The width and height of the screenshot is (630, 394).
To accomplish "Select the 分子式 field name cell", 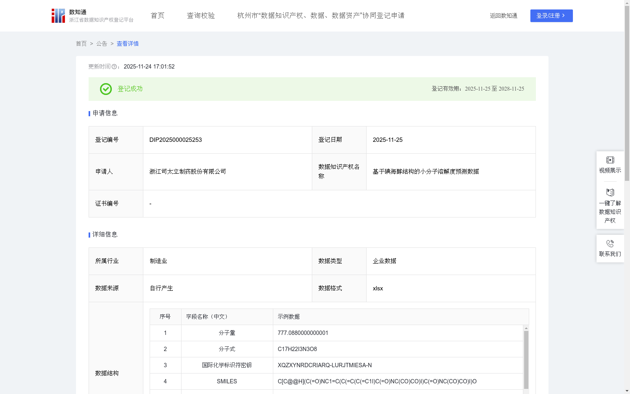I will tap(227, 349).
